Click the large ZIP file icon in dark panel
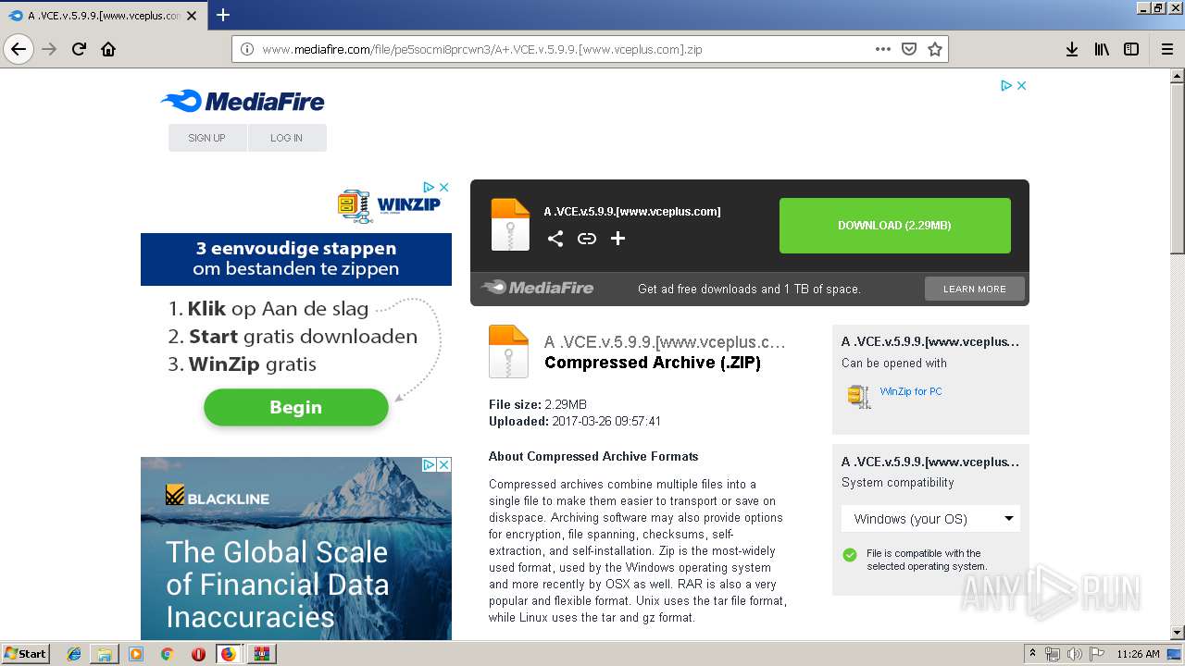This screenshot has height=666, width=1185. pos(510,225)
